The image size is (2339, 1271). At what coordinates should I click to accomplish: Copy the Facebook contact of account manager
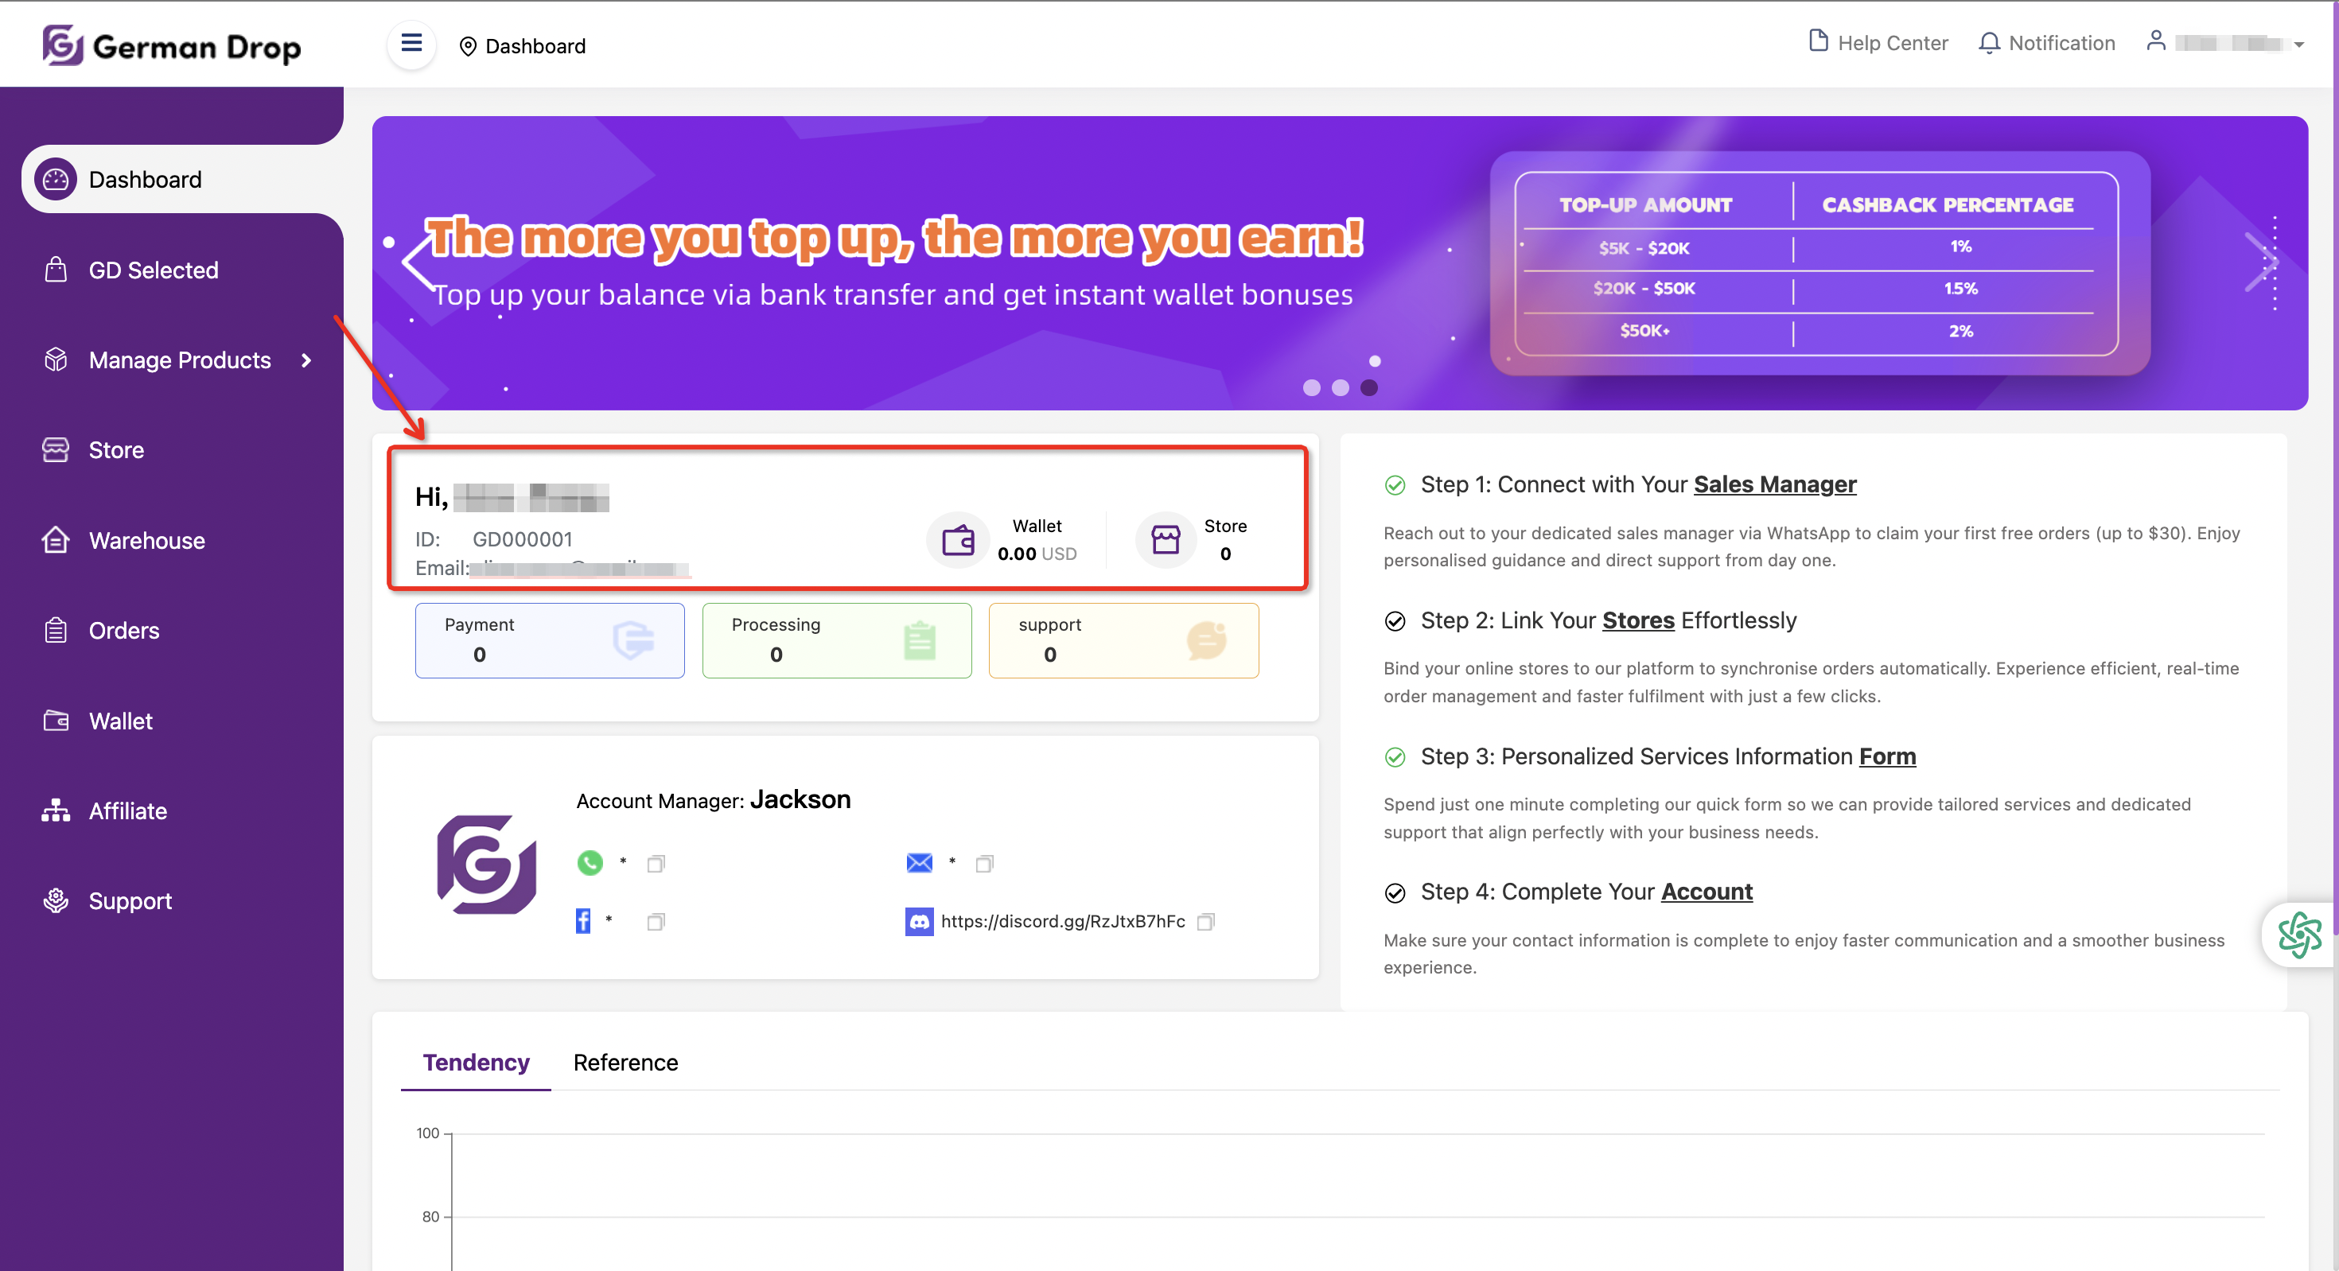pyautogui.click(x=656, y=922)
